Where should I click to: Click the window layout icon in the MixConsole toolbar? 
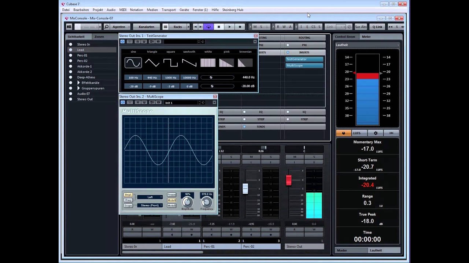[69, 27]
